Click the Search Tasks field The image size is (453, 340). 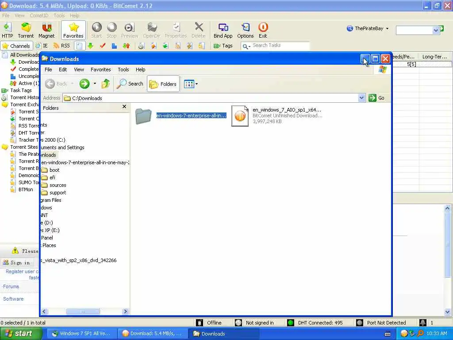pos(275,46)
